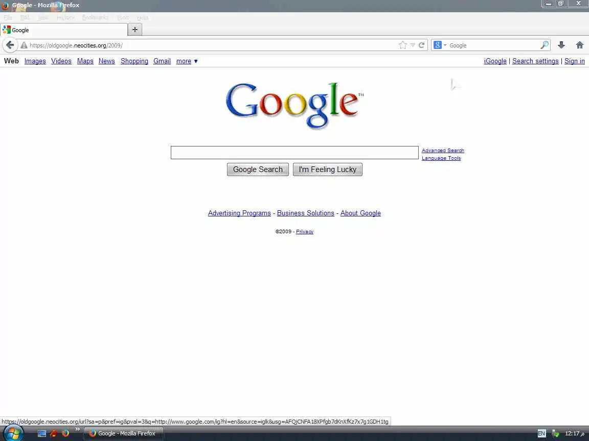Launch Firefox from the quick launch icon

point(65,433)
